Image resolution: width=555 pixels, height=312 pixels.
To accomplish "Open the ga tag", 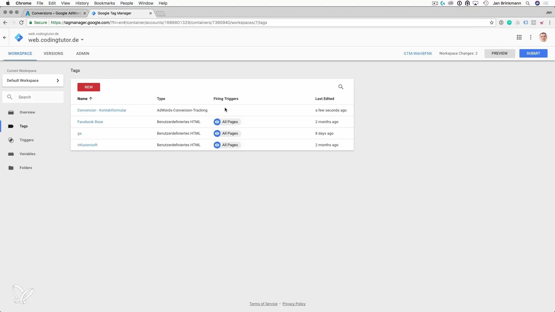I will tap(79, 133).
